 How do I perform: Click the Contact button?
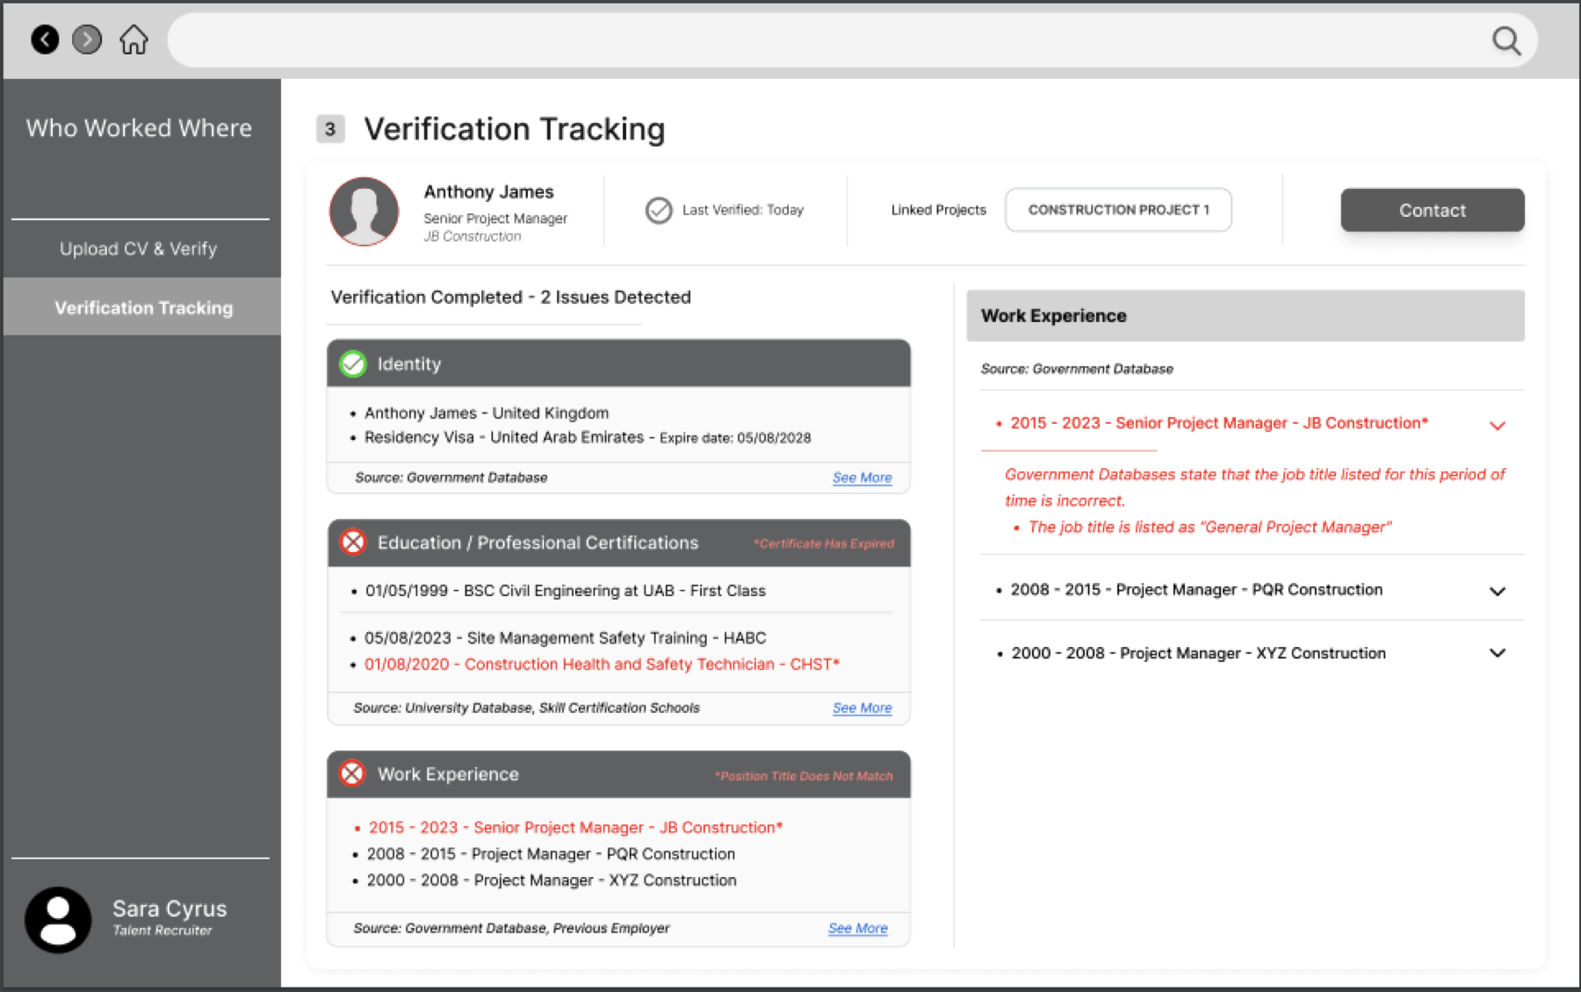tap(1433, 210)
